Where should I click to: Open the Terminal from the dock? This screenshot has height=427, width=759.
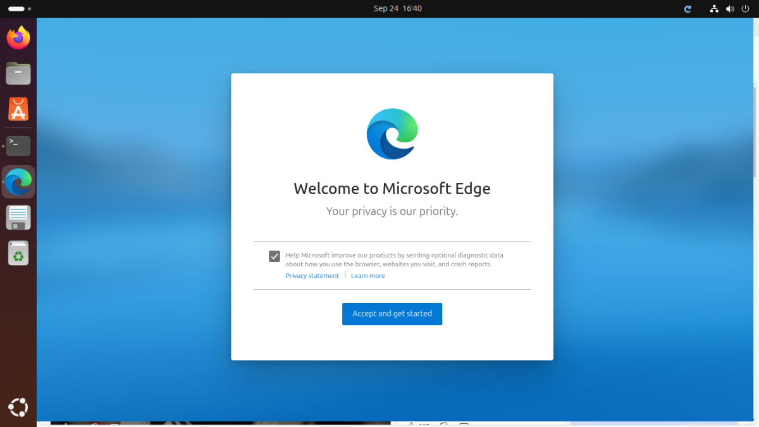pos(18,145)
